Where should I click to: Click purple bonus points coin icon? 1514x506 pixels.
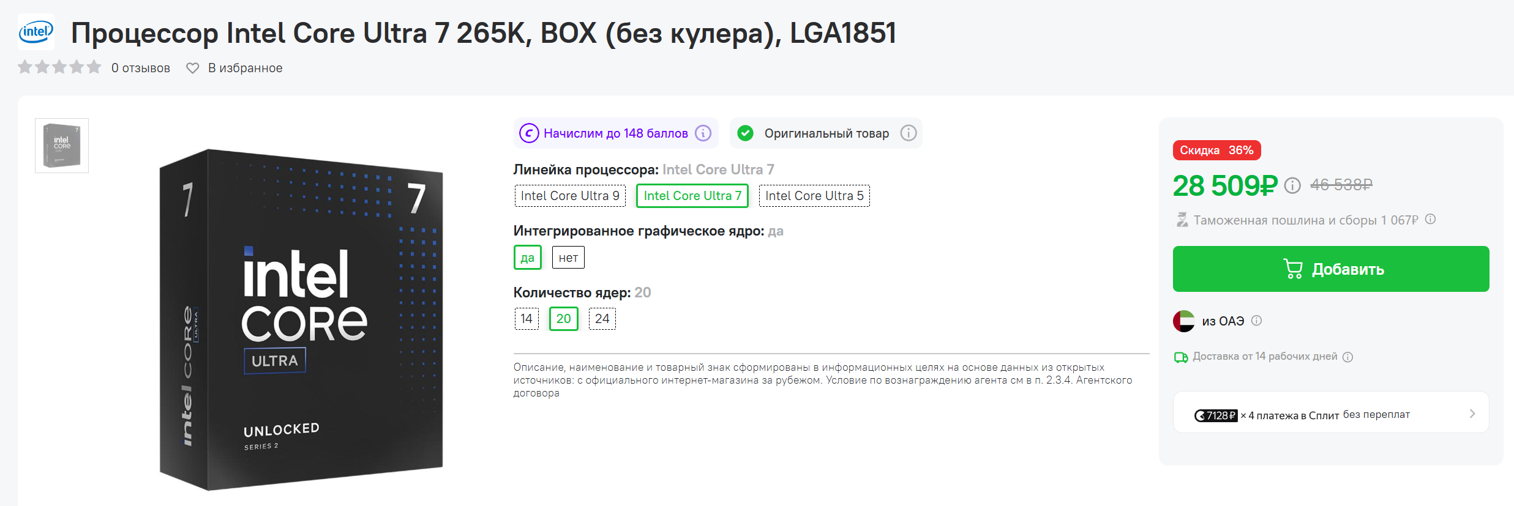coord(529,133)
